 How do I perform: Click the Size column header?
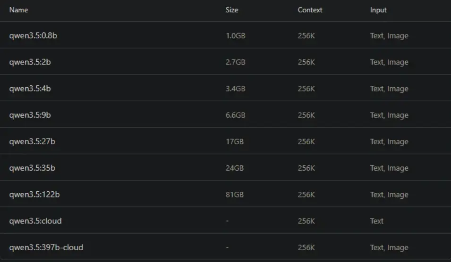[x=232, y=10]
